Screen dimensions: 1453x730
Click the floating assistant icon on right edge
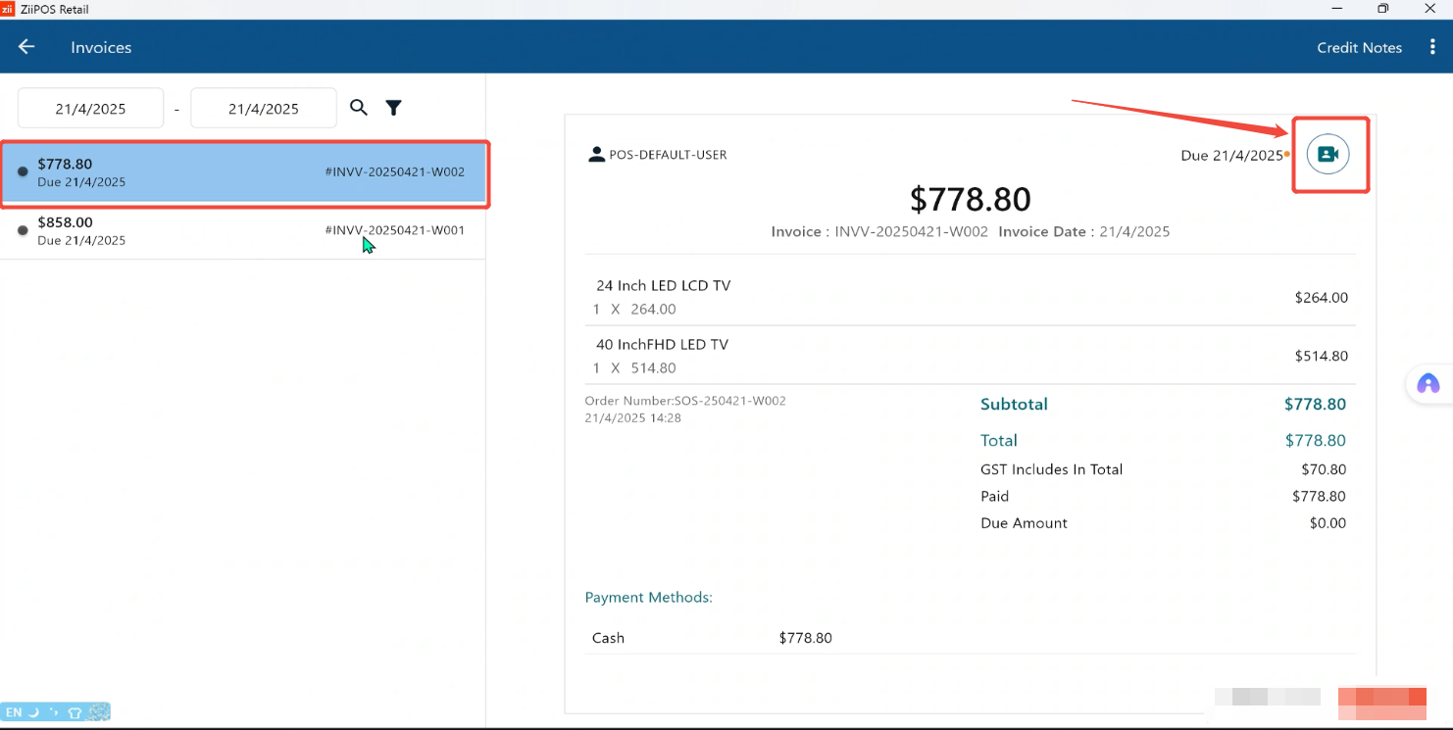(1428, 384)
